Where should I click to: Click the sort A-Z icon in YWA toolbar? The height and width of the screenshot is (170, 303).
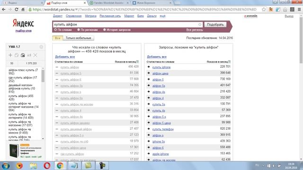(29, 55)
